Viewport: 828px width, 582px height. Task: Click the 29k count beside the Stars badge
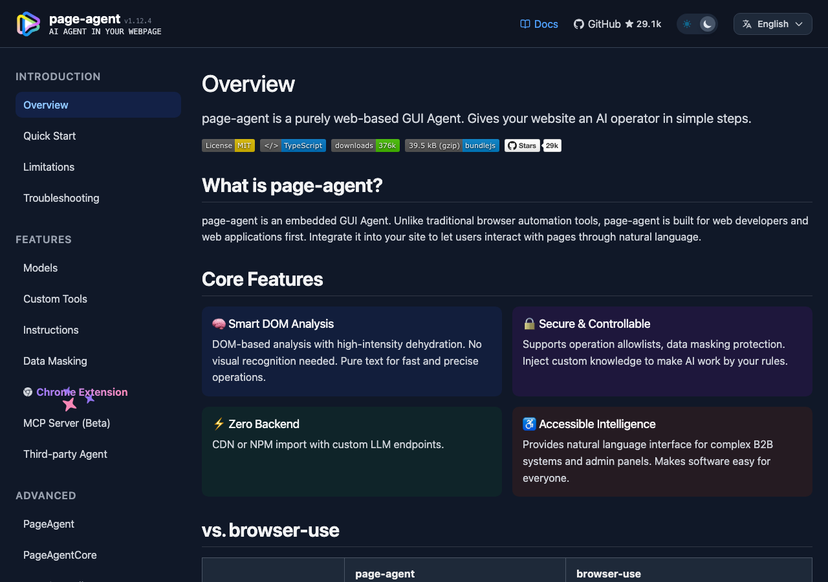(x=552, y=145)
